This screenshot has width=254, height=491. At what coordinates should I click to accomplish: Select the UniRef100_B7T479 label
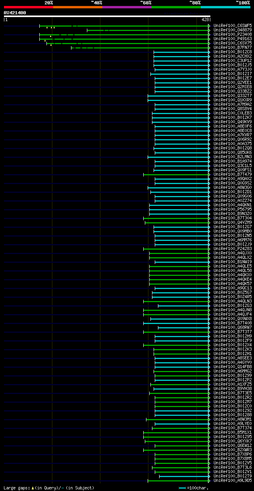233,174
